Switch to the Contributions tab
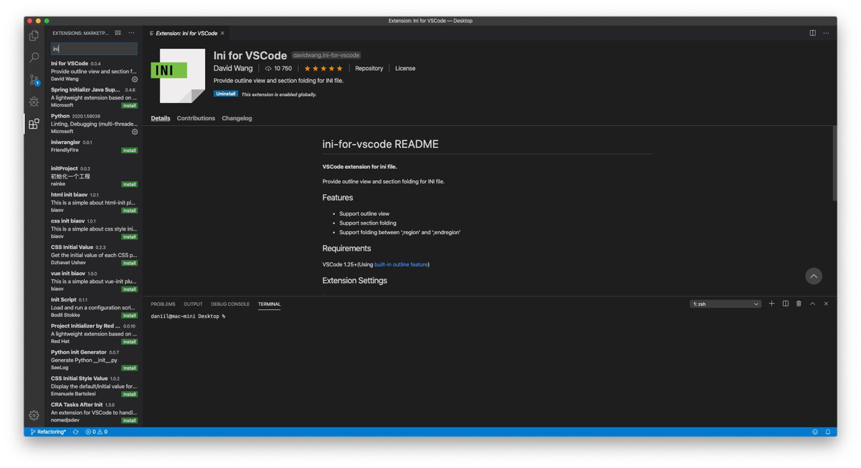The image size is (861, 468). (196, 118)
